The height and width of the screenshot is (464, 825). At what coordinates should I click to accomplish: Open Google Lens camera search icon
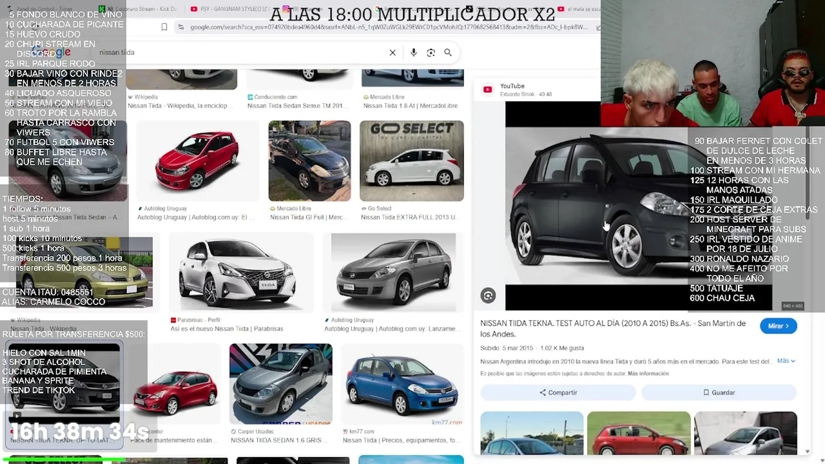(x=431, y=52)
